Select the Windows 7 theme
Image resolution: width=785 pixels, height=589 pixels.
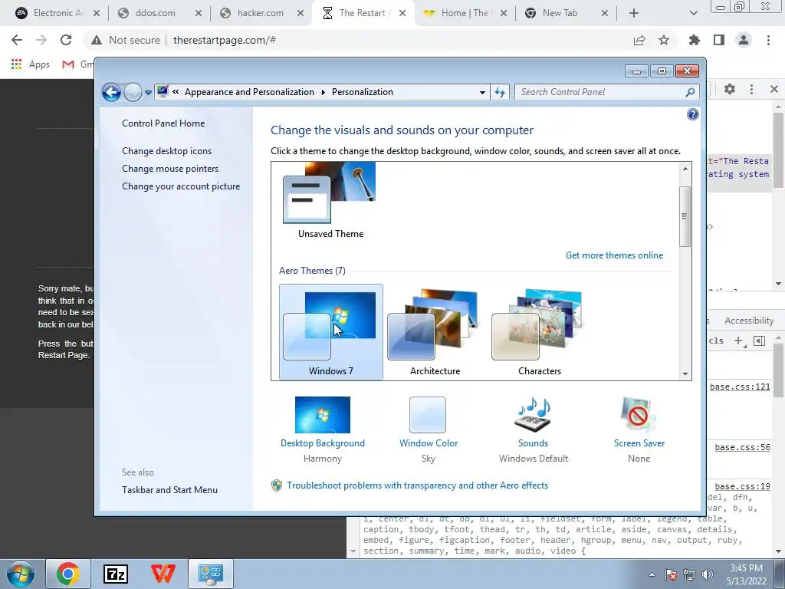(x=331, y=332)
